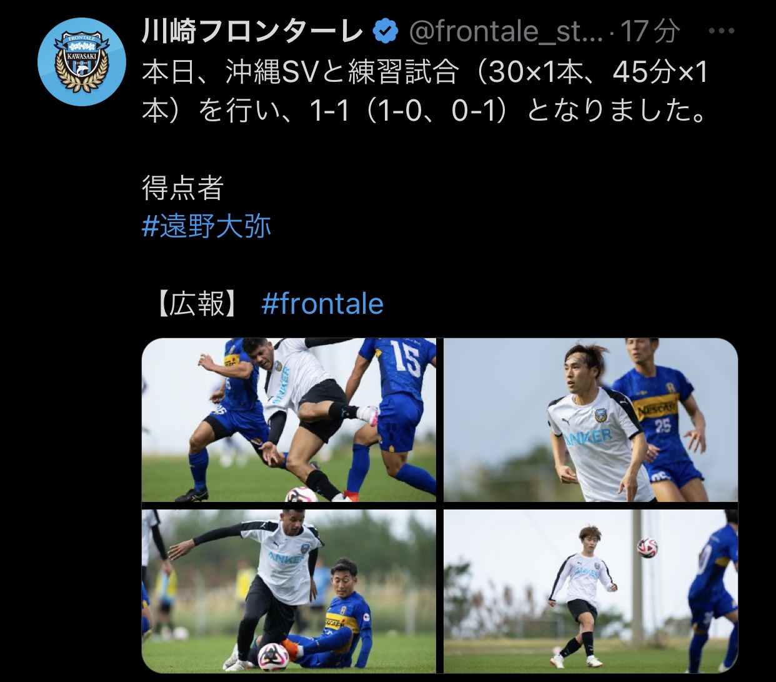Open the three-dot more options menu
Image resolution: width=776 pixels, height=682 pixels.
(723, 31)
